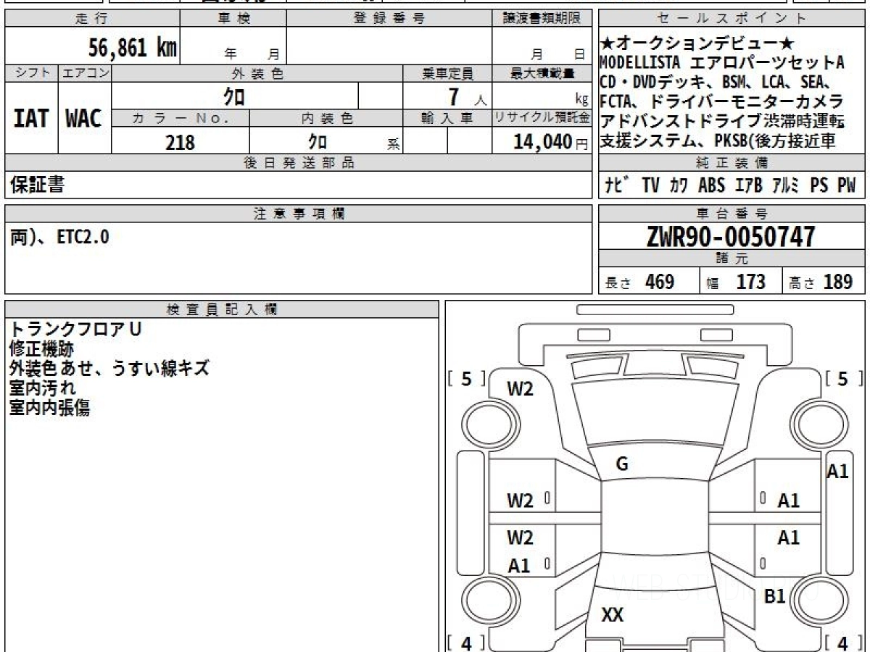Click the 56,861 km mileage value
Screen dimensions: 870x652
point(133,48)
